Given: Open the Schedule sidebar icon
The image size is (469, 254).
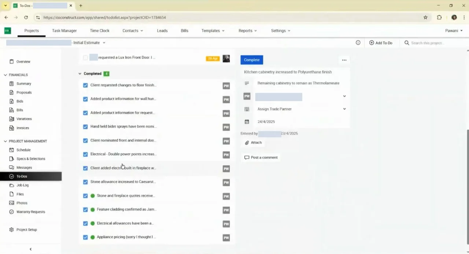Looking at the screenshot, I should pyautogui.click(x=12, y=150).
